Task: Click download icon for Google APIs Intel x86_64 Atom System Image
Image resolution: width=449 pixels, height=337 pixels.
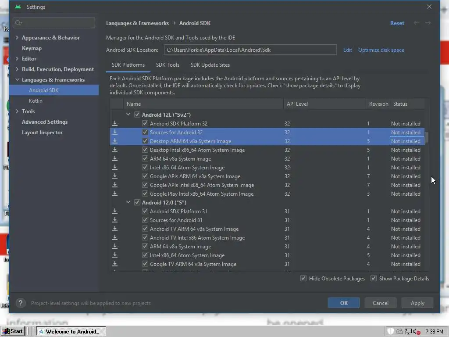Action: point(115,185)
